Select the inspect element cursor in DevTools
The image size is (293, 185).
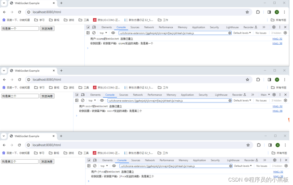88,27
